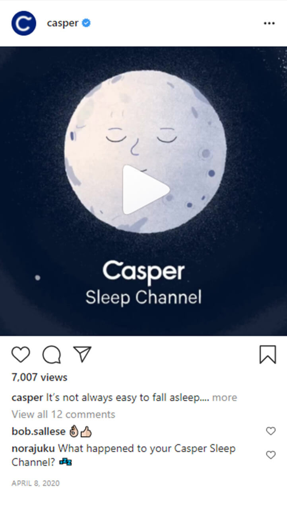Share post via paper plane icon
Screen dimensions: 287x510
tap(83, 354)
